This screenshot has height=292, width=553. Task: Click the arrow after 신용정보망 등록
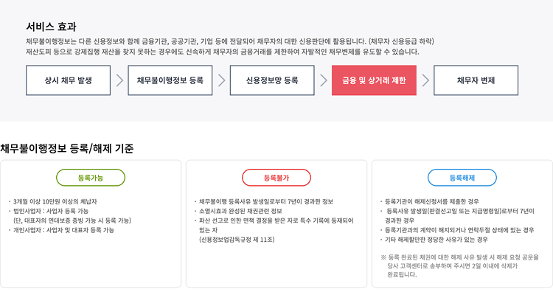coord(324,80)
